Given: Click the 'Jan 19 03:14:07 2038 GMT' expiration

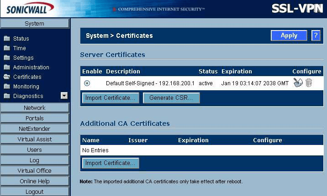Looking at the screenshot, I should click(255, 83).
